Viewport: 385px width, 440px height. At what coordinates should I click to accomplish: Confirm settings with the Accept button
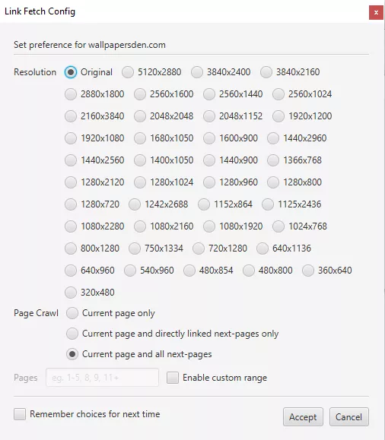pyautogui.click(x=303, y=417)
